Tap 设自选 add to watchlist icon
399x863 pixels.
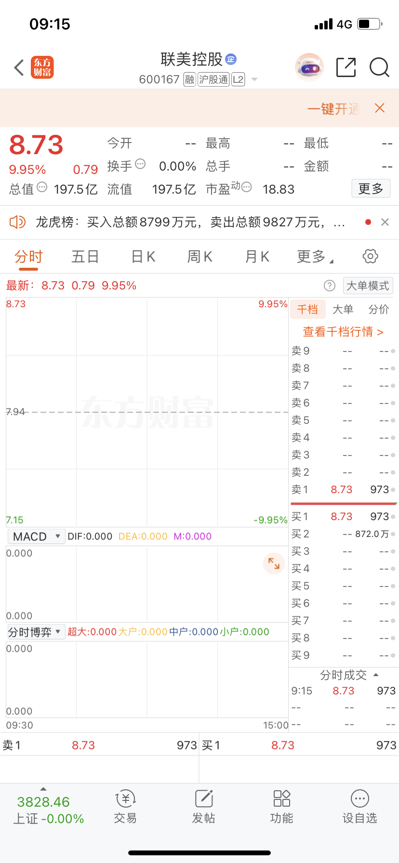(360, 807)
